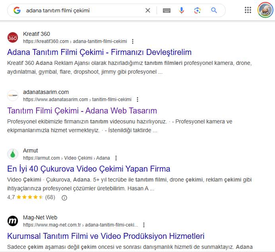This screenshot has width=275, height=252.
Task: Open the on-screen keyboard input tool
Action: tap(167, 10)
